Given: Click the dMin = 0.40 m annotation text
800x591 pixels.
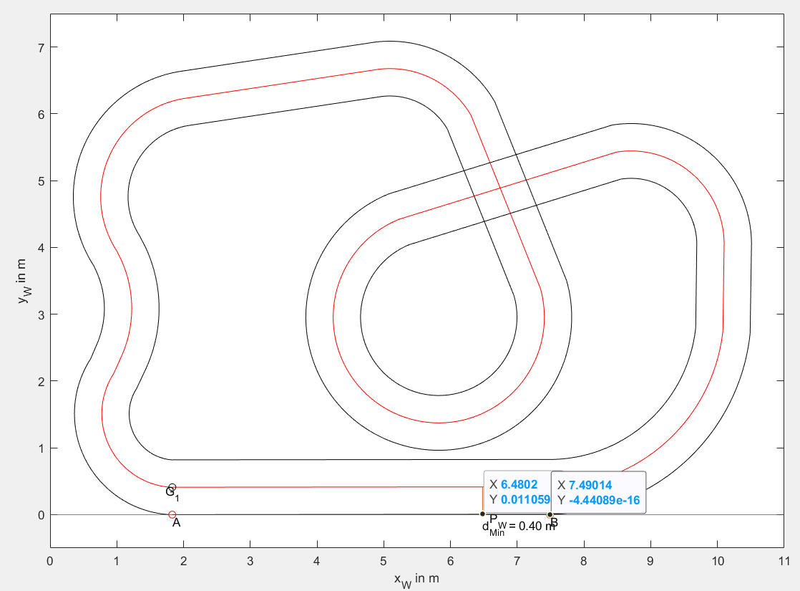Looking at the screenshot, I should 518,527.
